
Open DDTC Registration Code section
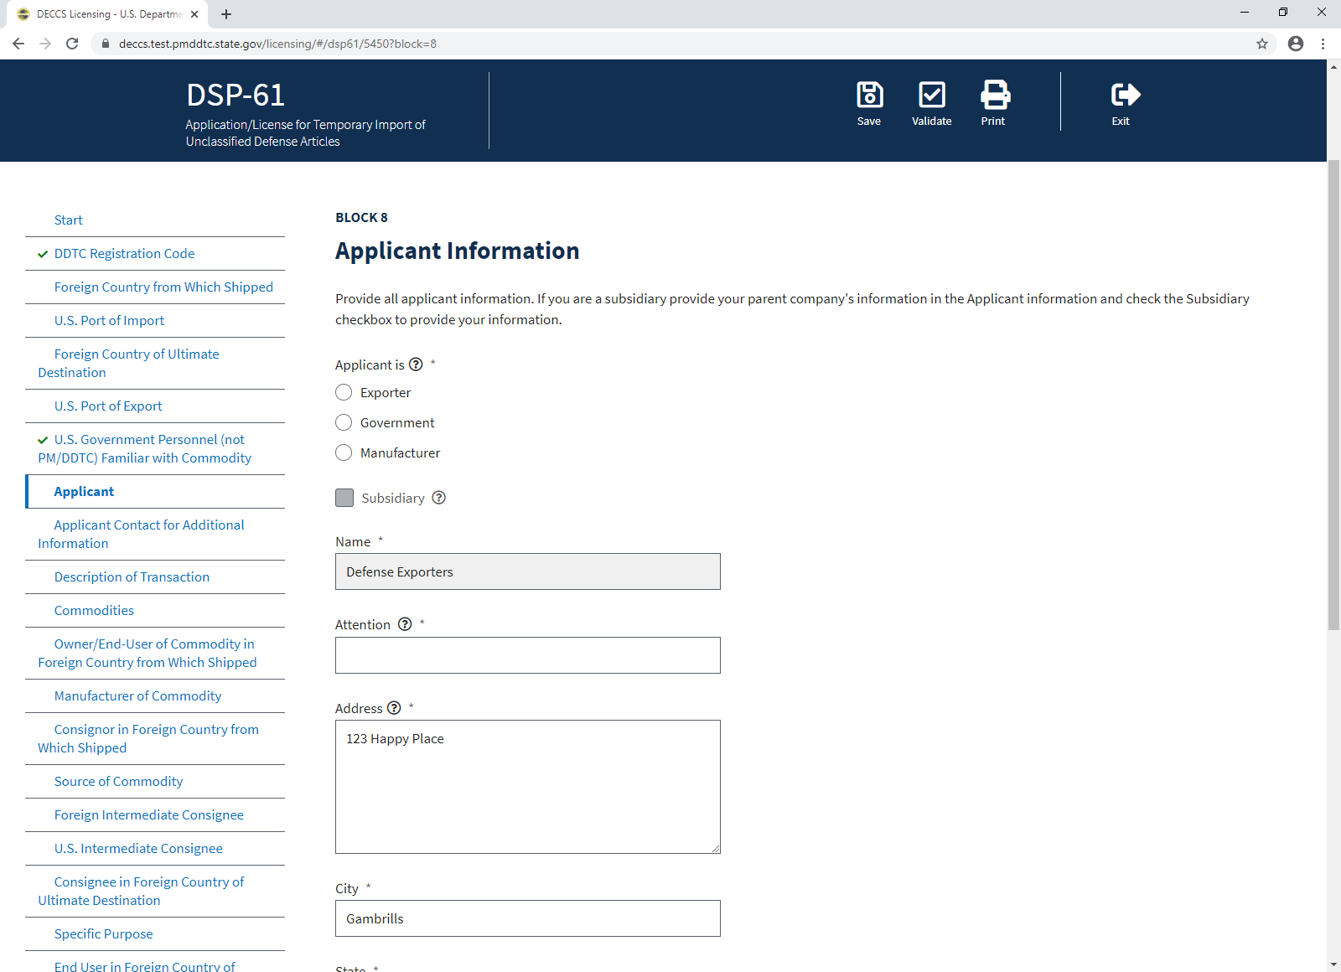pyautogui.click(x=124, y=254)
